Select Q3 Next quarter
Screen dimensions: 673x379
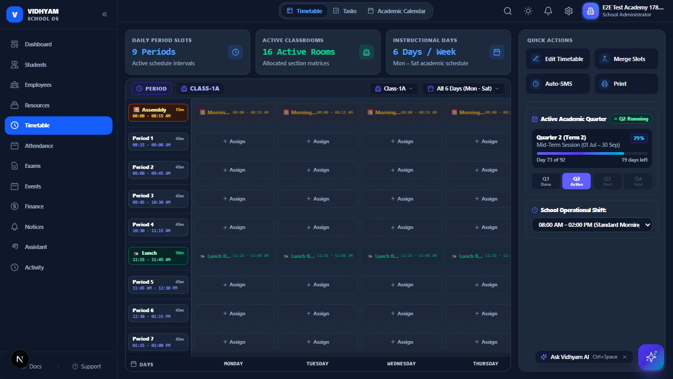[607, 181]
